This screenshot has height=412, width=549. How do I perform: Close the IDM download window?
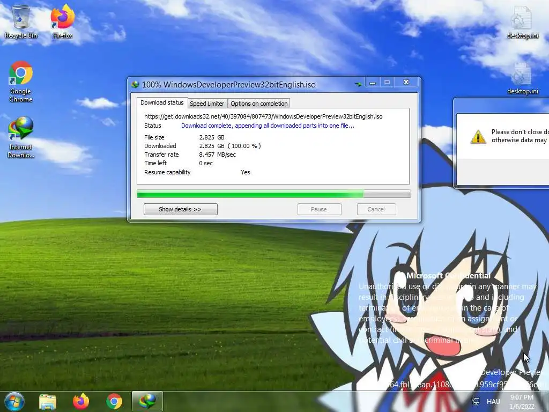coord(406,82)
